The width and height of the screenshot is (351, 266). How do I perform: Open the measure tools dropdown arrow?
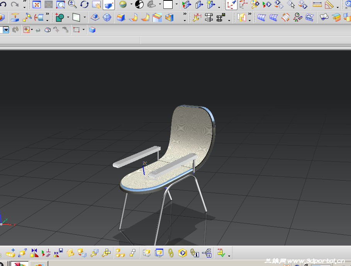pos(337,8)
